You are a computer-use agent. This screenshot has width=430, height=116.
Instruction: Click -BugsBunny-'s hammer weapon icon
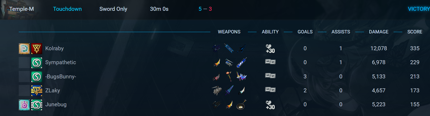point(229,77)
